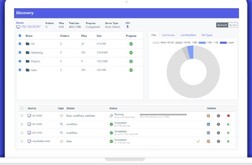
Task: Click the Sales folder icon
Action: (x=28, y=70)
